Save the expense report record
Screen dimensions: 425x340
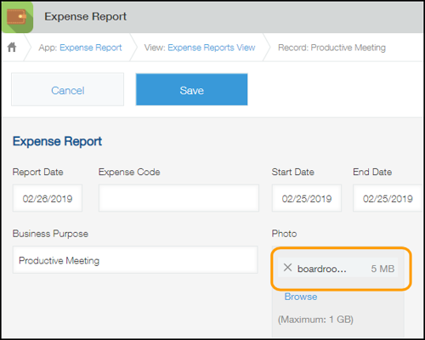[x=191, y=89]
